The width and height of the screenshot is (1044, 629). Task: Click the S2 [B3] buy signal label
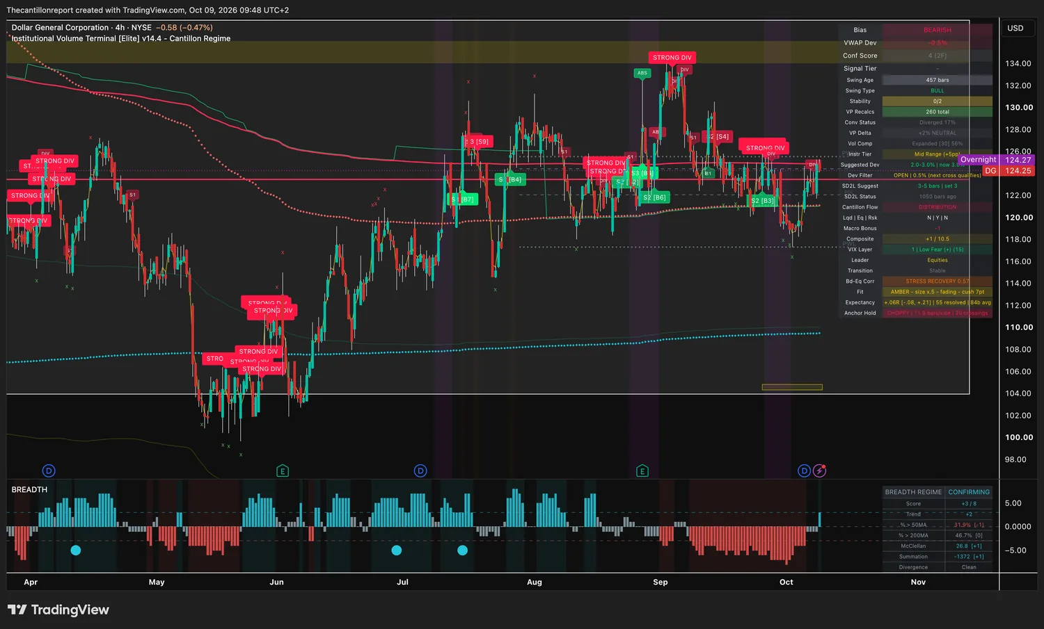tap(763, 201)
